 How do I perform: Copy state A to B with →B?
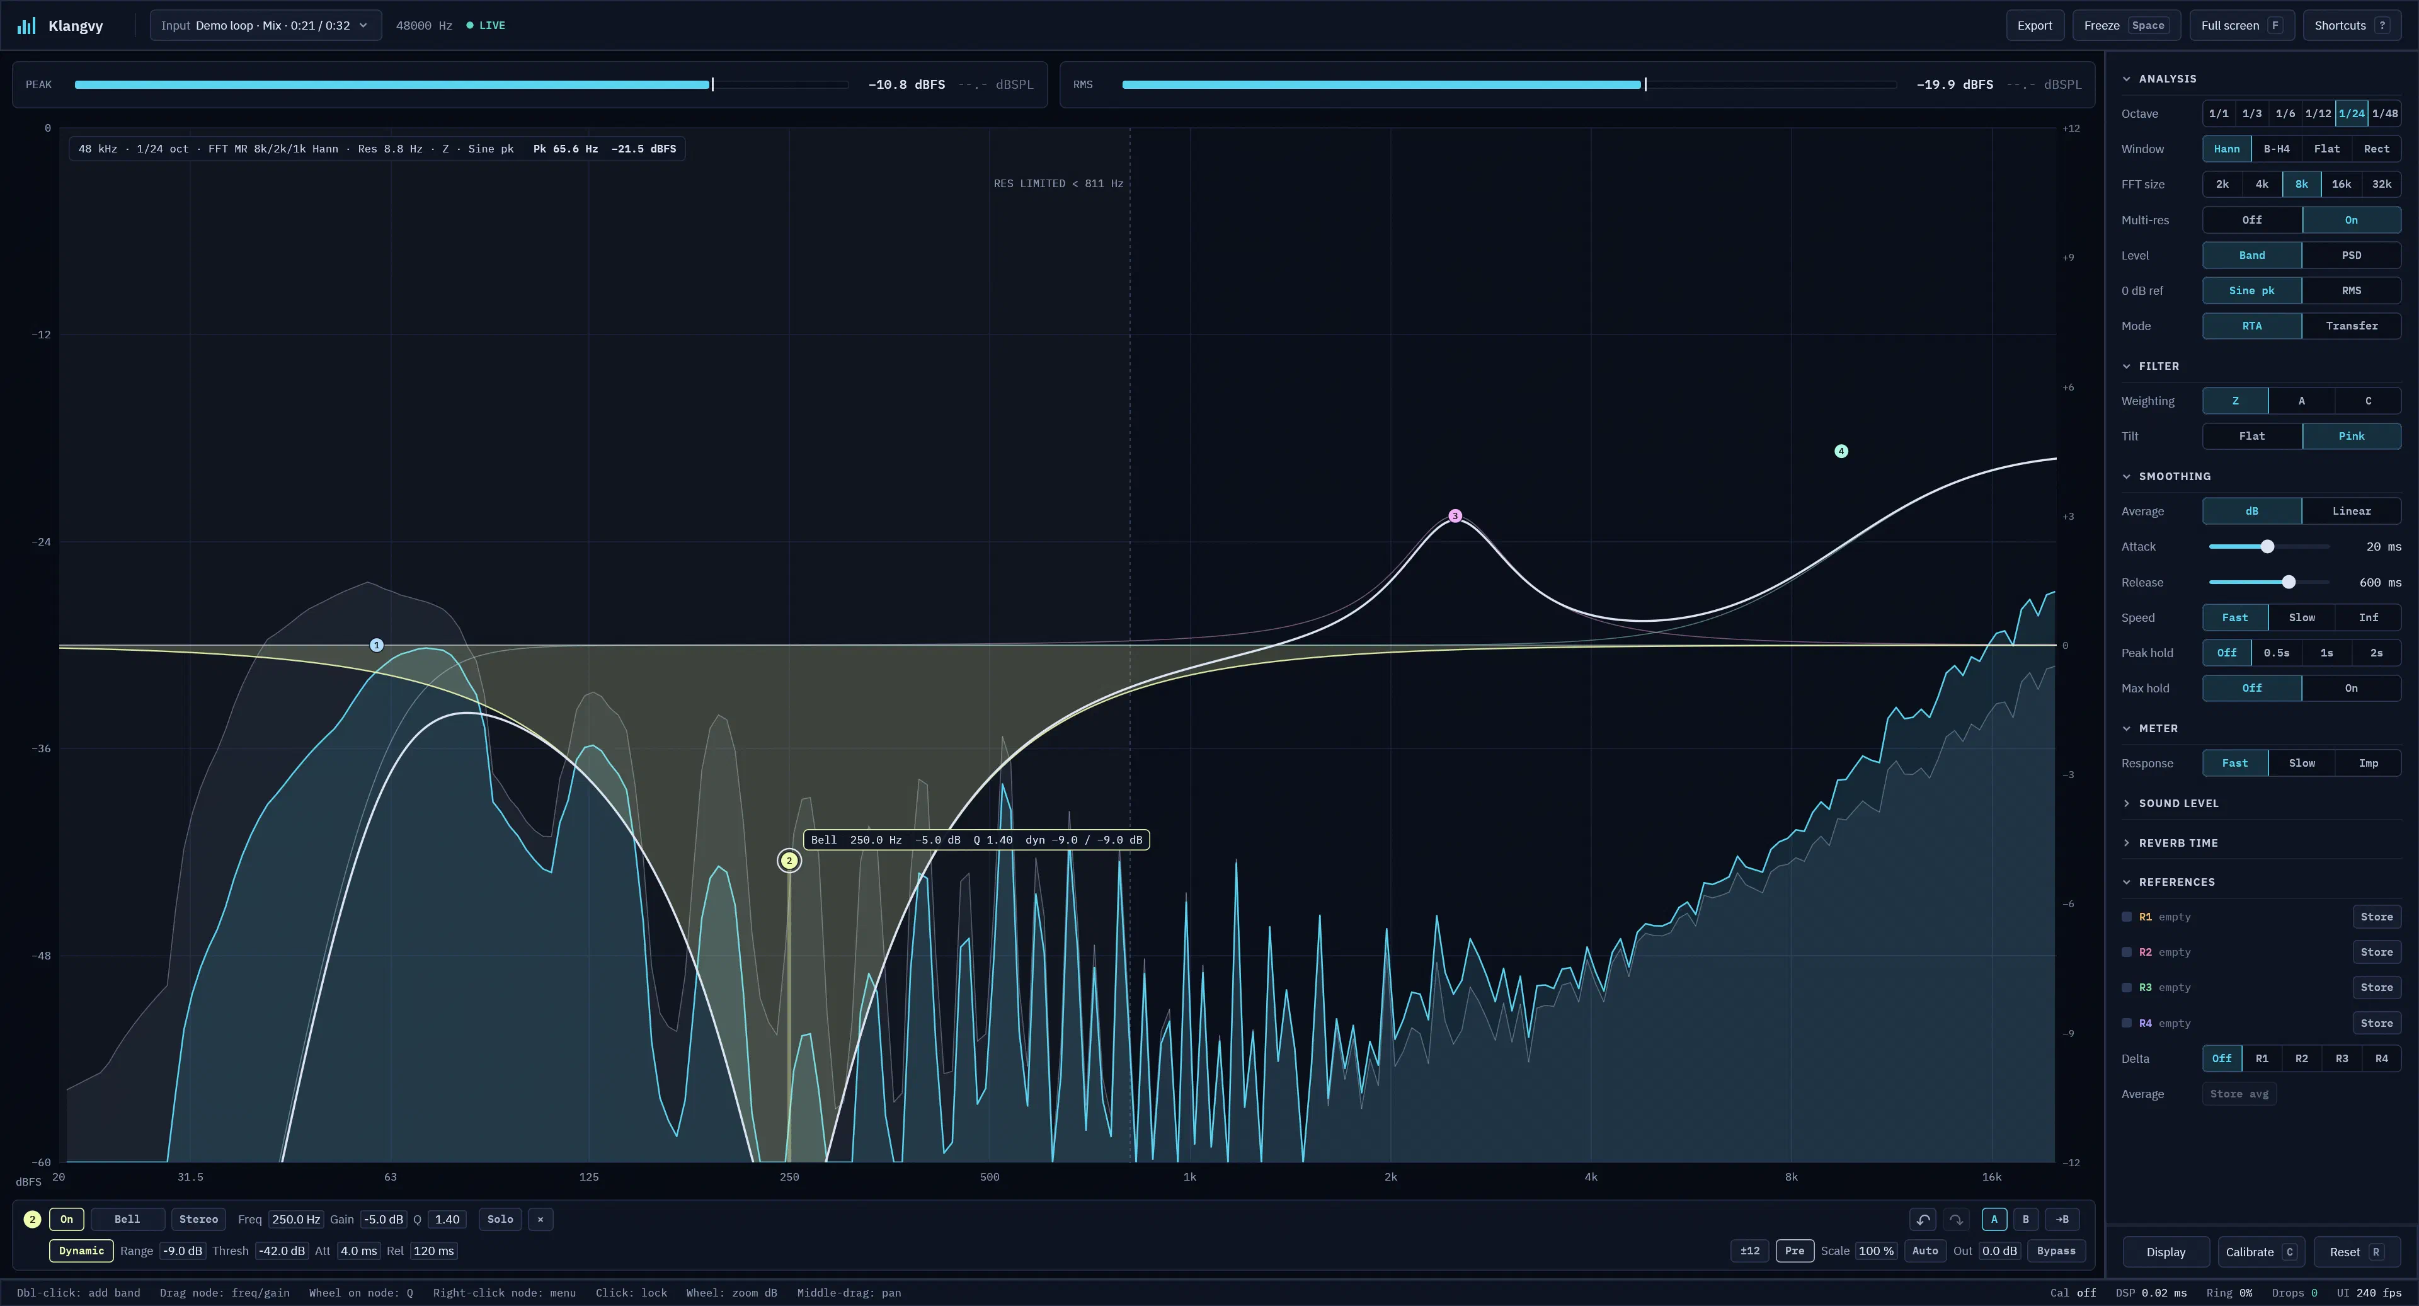[x=2062, y=1220]
